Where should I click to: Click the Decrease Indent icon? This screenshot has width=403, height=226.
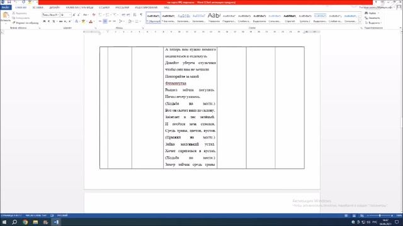coord(123,15)
